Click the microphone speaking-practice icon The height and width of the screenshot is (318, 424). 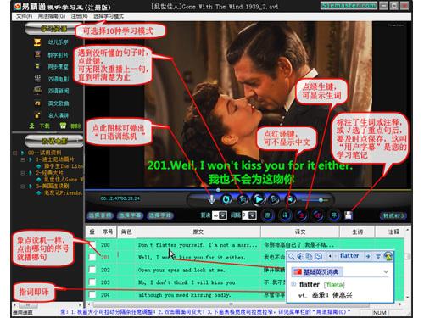coord(211,200)
